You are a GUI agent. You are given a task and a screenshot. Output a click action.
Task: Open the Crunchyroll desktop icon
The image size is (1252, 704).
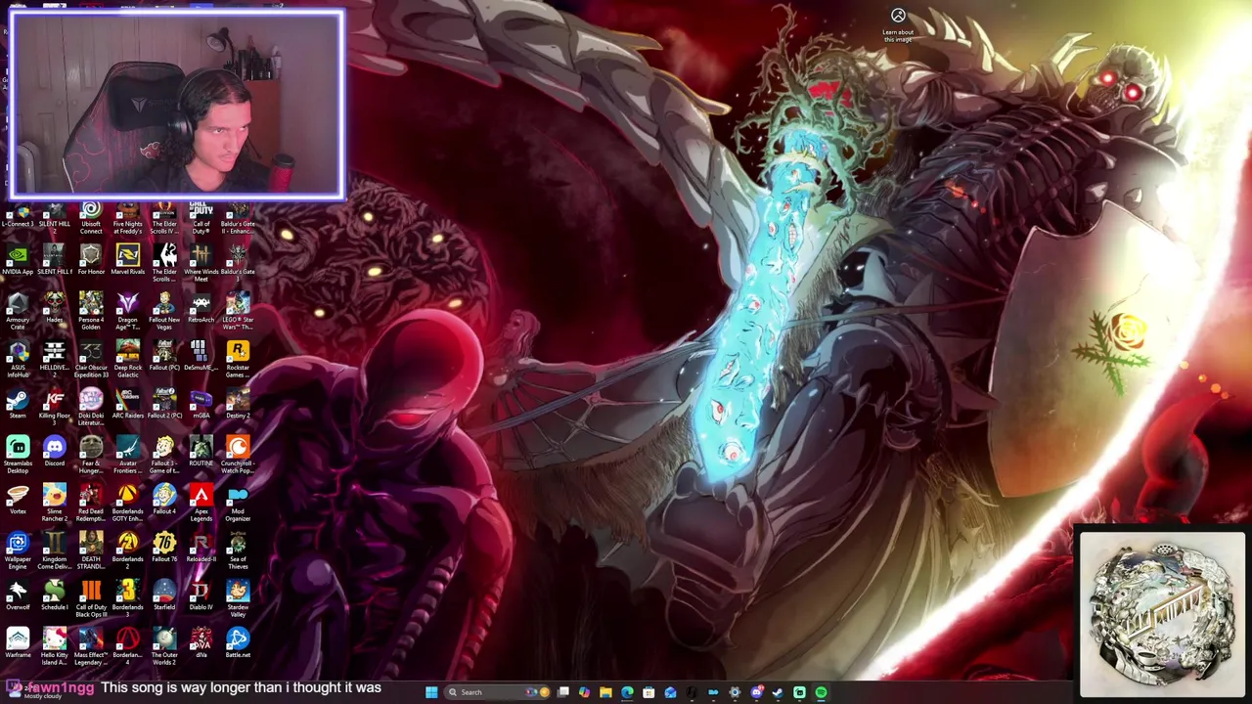point(238,456)
